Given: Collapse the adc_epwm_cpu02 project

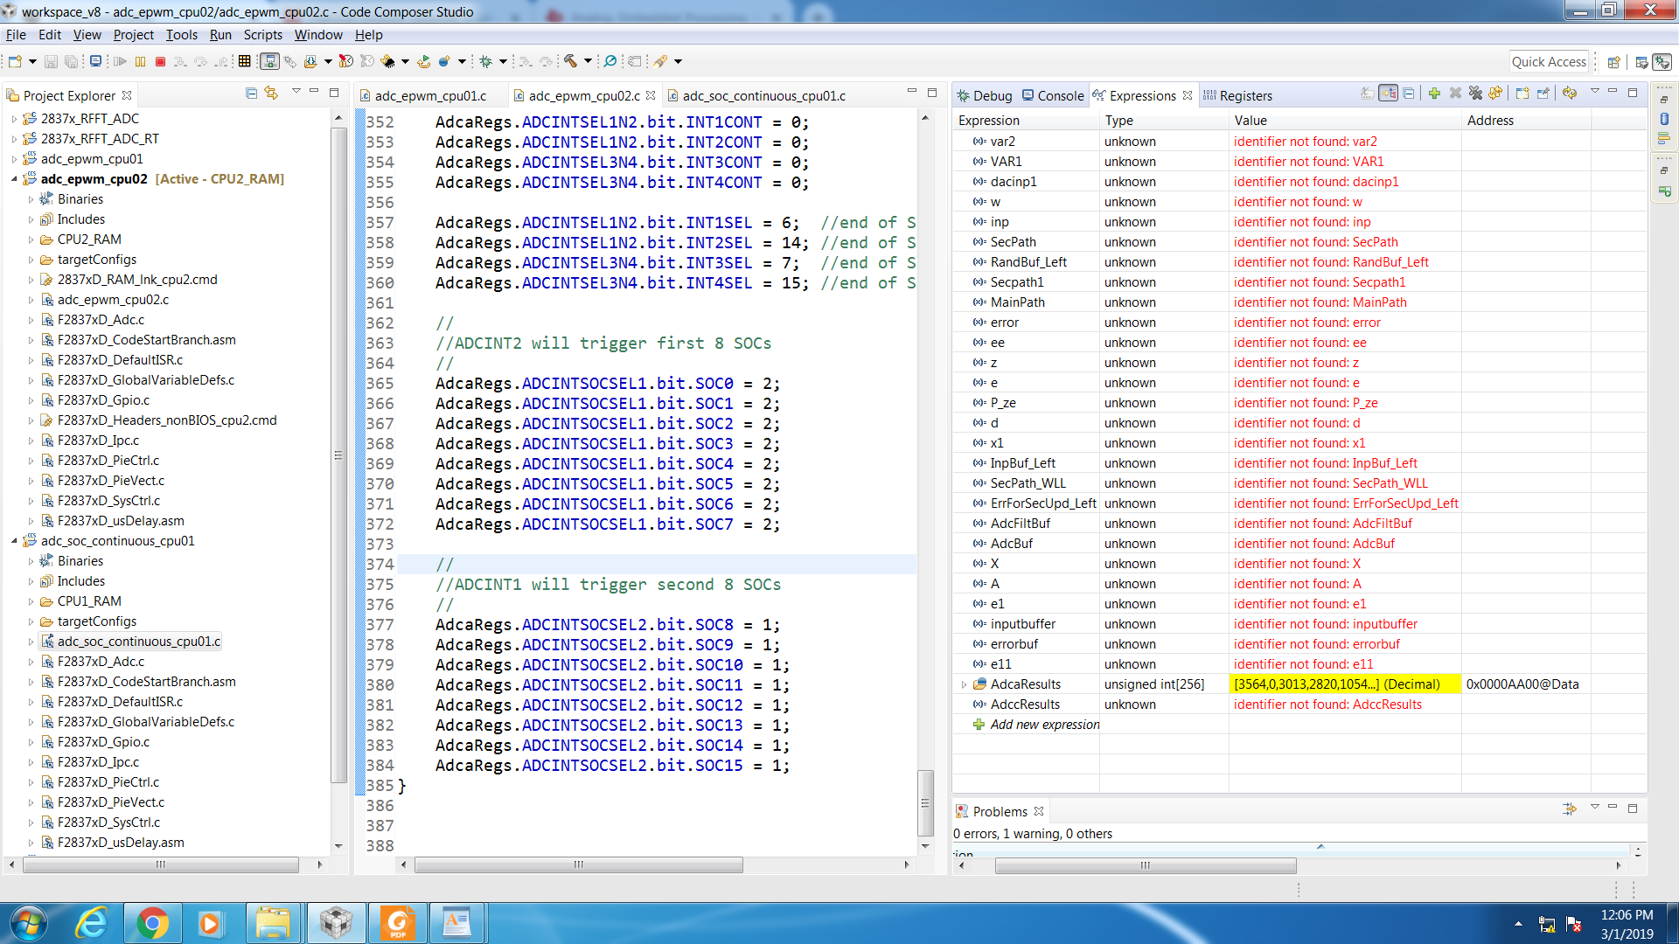Looking at the screenshot, I should tap(14, 179).
